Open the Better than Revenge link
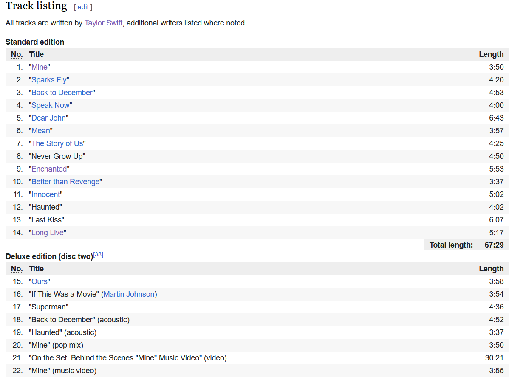The image size is (509, 377). pos(65,182)
